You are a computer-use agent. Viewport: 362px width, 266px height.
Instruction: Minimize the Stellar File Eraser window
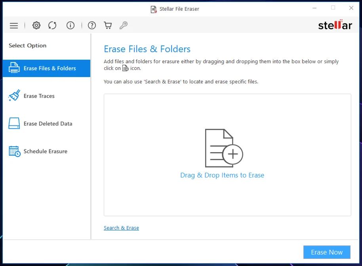pyautogui.click(x=314, y=8)
